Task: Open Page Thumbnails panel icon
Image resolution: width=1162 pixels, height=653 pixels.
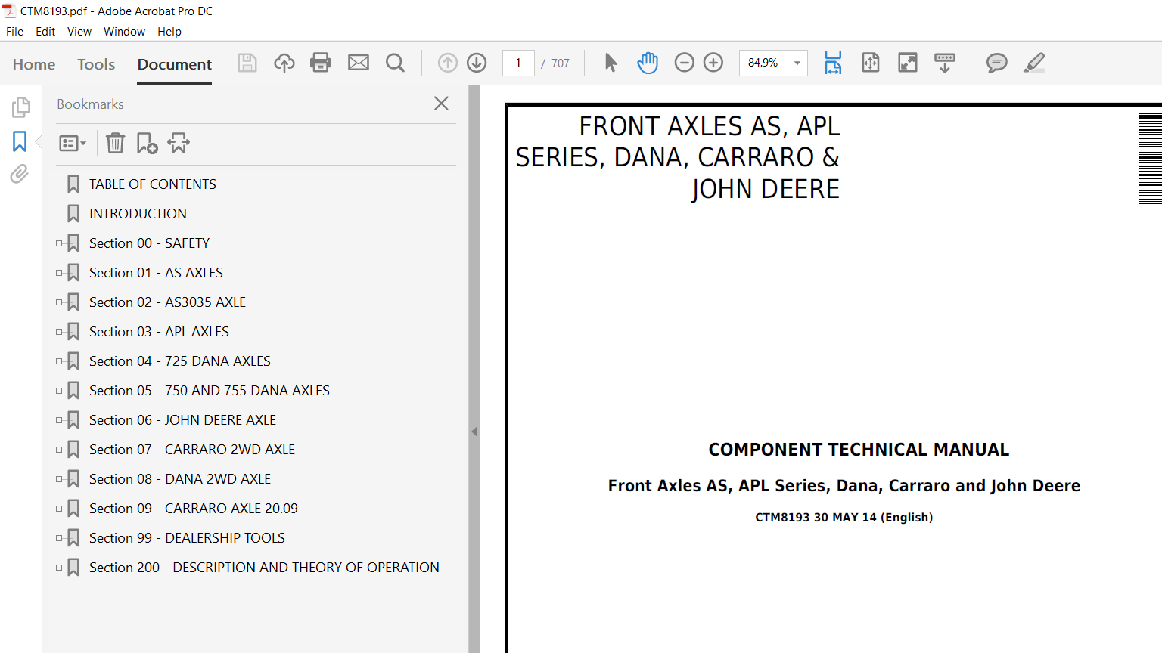Action: (20, 107)
